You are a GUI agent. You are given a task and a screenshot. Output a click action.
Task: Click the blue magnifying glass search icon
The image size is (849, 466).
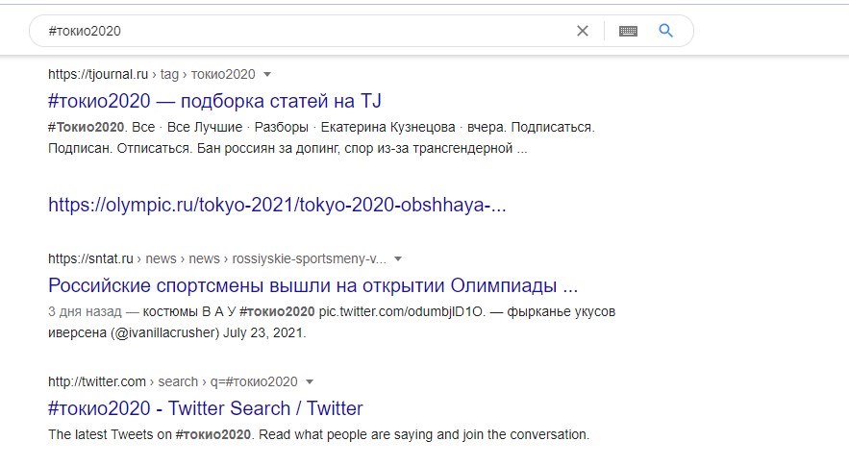(x=666, y=31)
